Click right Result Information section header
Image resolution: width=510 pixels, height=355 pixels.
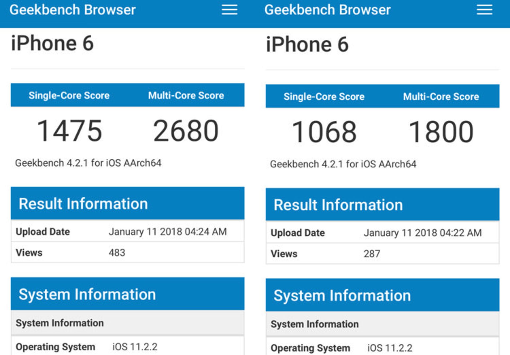click(x=338, y=205)
